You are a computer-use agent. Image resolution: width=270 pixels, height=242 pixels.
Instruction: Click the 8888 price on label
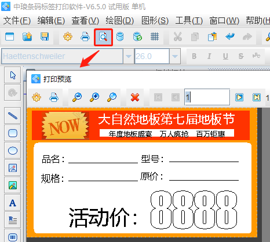pyautogui.click(x=194, y=210)
